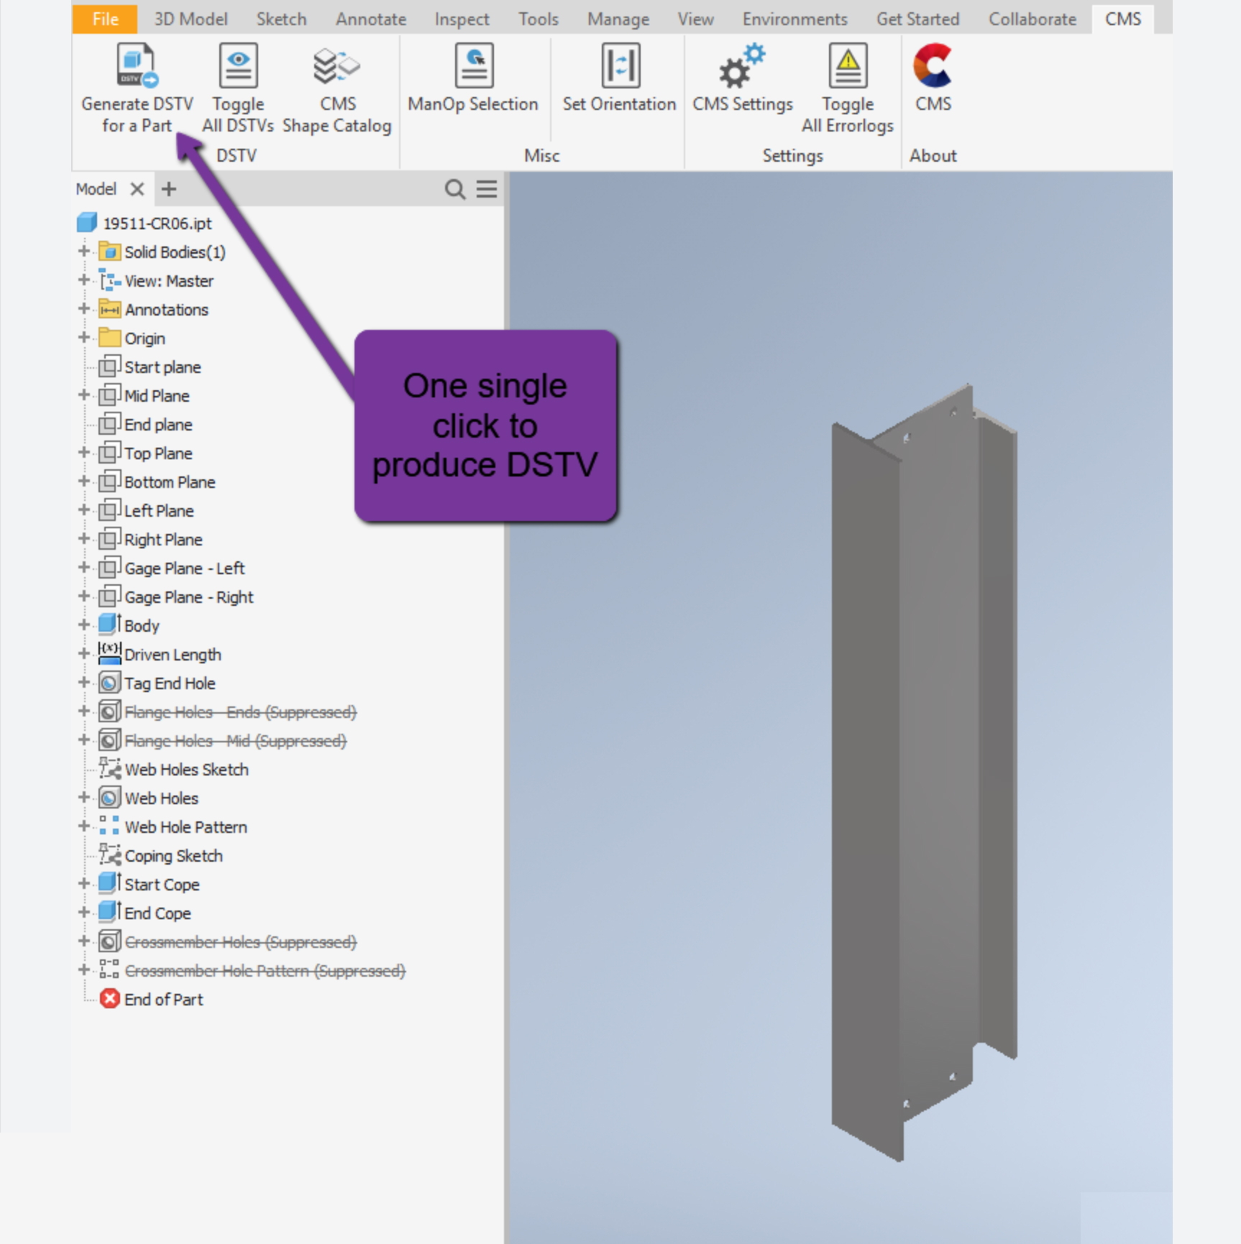Click Left Plane work plane icon
Viewport: 1241px width, 1244px height.
pos(109,510)
